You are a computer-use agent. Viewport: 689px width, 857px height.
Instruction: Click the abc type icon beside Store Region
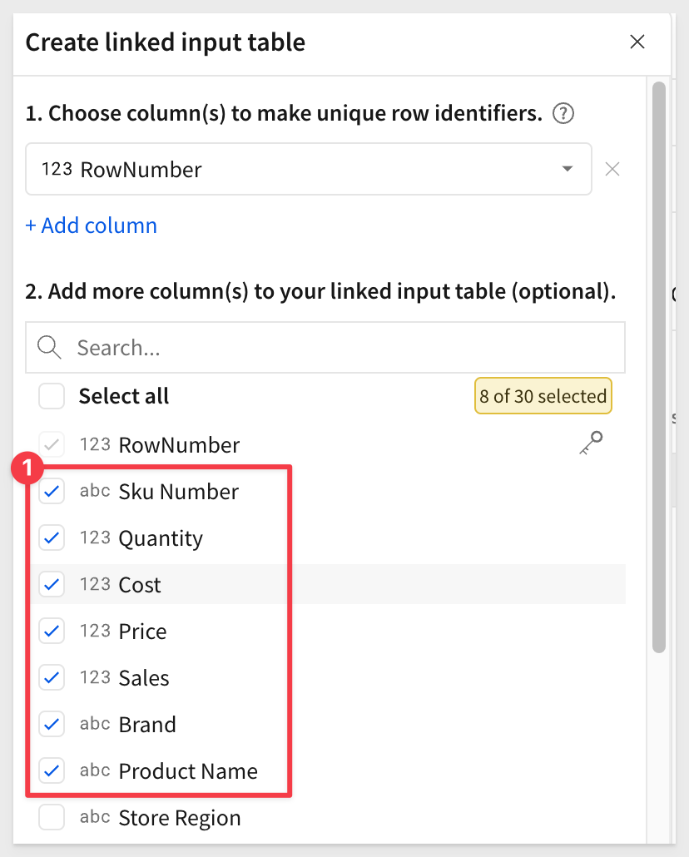click(95, 818)
